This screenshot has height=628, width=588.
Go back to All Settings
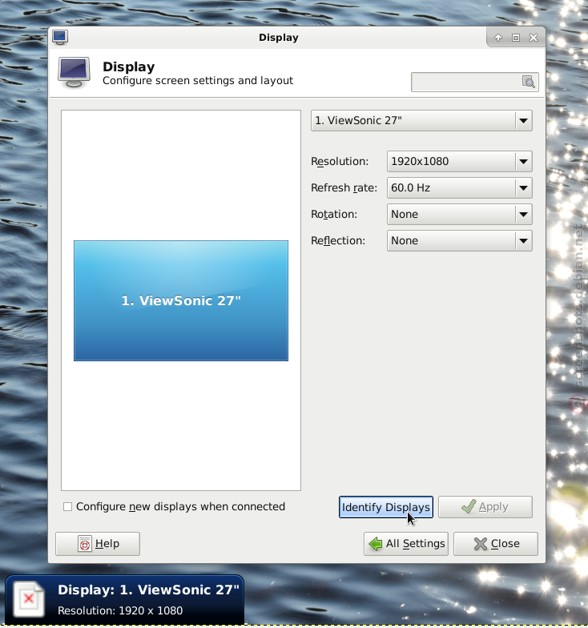point(405,544)
